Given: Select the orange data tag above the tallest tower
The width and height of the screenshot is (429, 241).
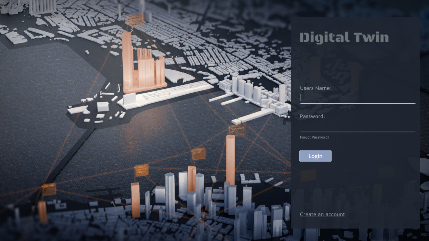Looking at the screenshot, I should [x=237, y=129].
